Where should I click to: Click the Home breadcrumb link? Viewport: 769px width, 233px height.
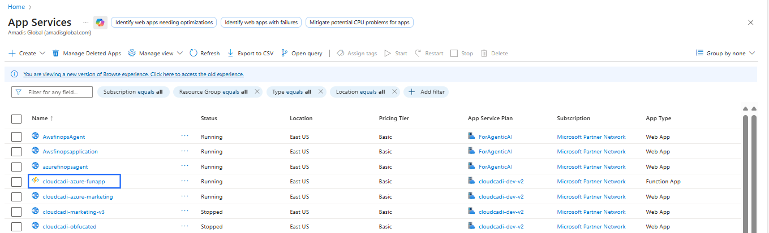[x=16, y=7]
